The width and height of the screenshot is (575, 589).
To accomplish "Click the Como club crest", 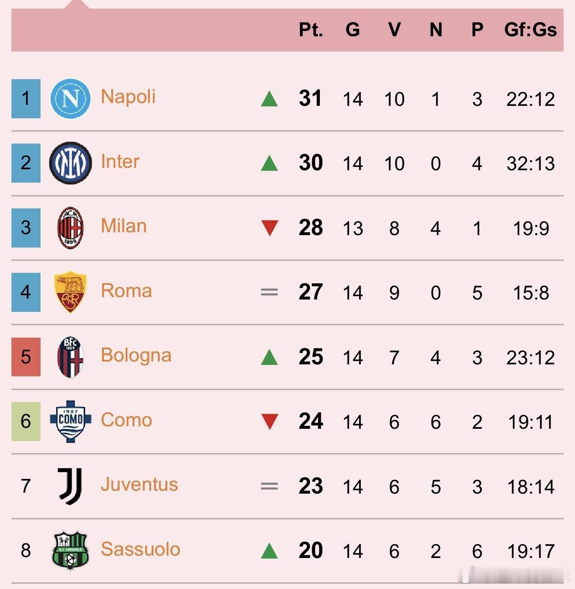I will point(70,421).
